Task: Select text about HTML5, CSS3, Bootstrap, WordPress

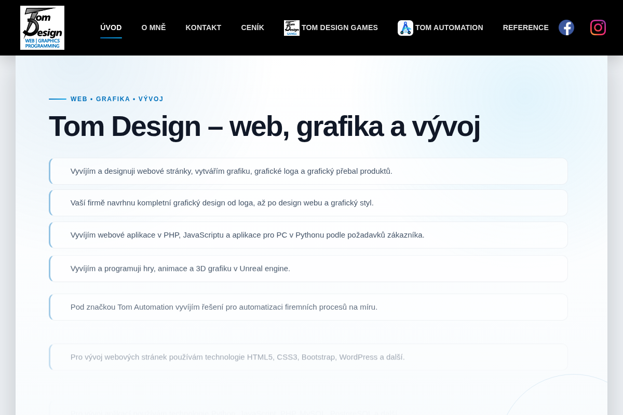Action: 238,357
